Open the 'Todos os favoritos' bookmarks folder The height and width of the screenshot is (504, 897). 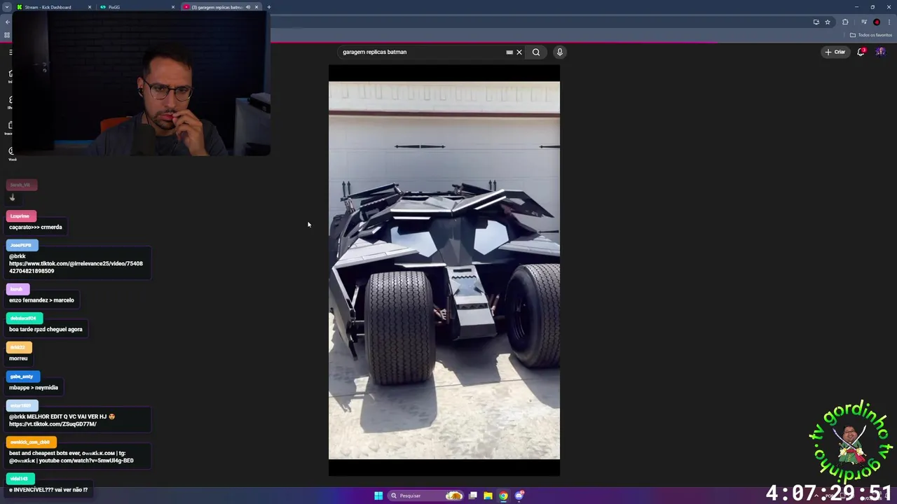click(x=871, y=35)
